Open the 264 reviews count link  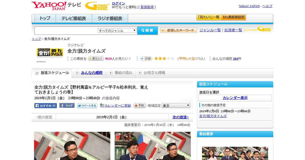(x=236, y=59)
